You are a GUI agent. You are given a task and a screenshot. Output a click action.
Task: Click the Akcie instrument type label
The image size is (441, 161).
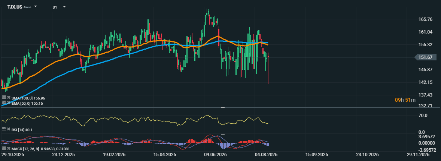27,7
